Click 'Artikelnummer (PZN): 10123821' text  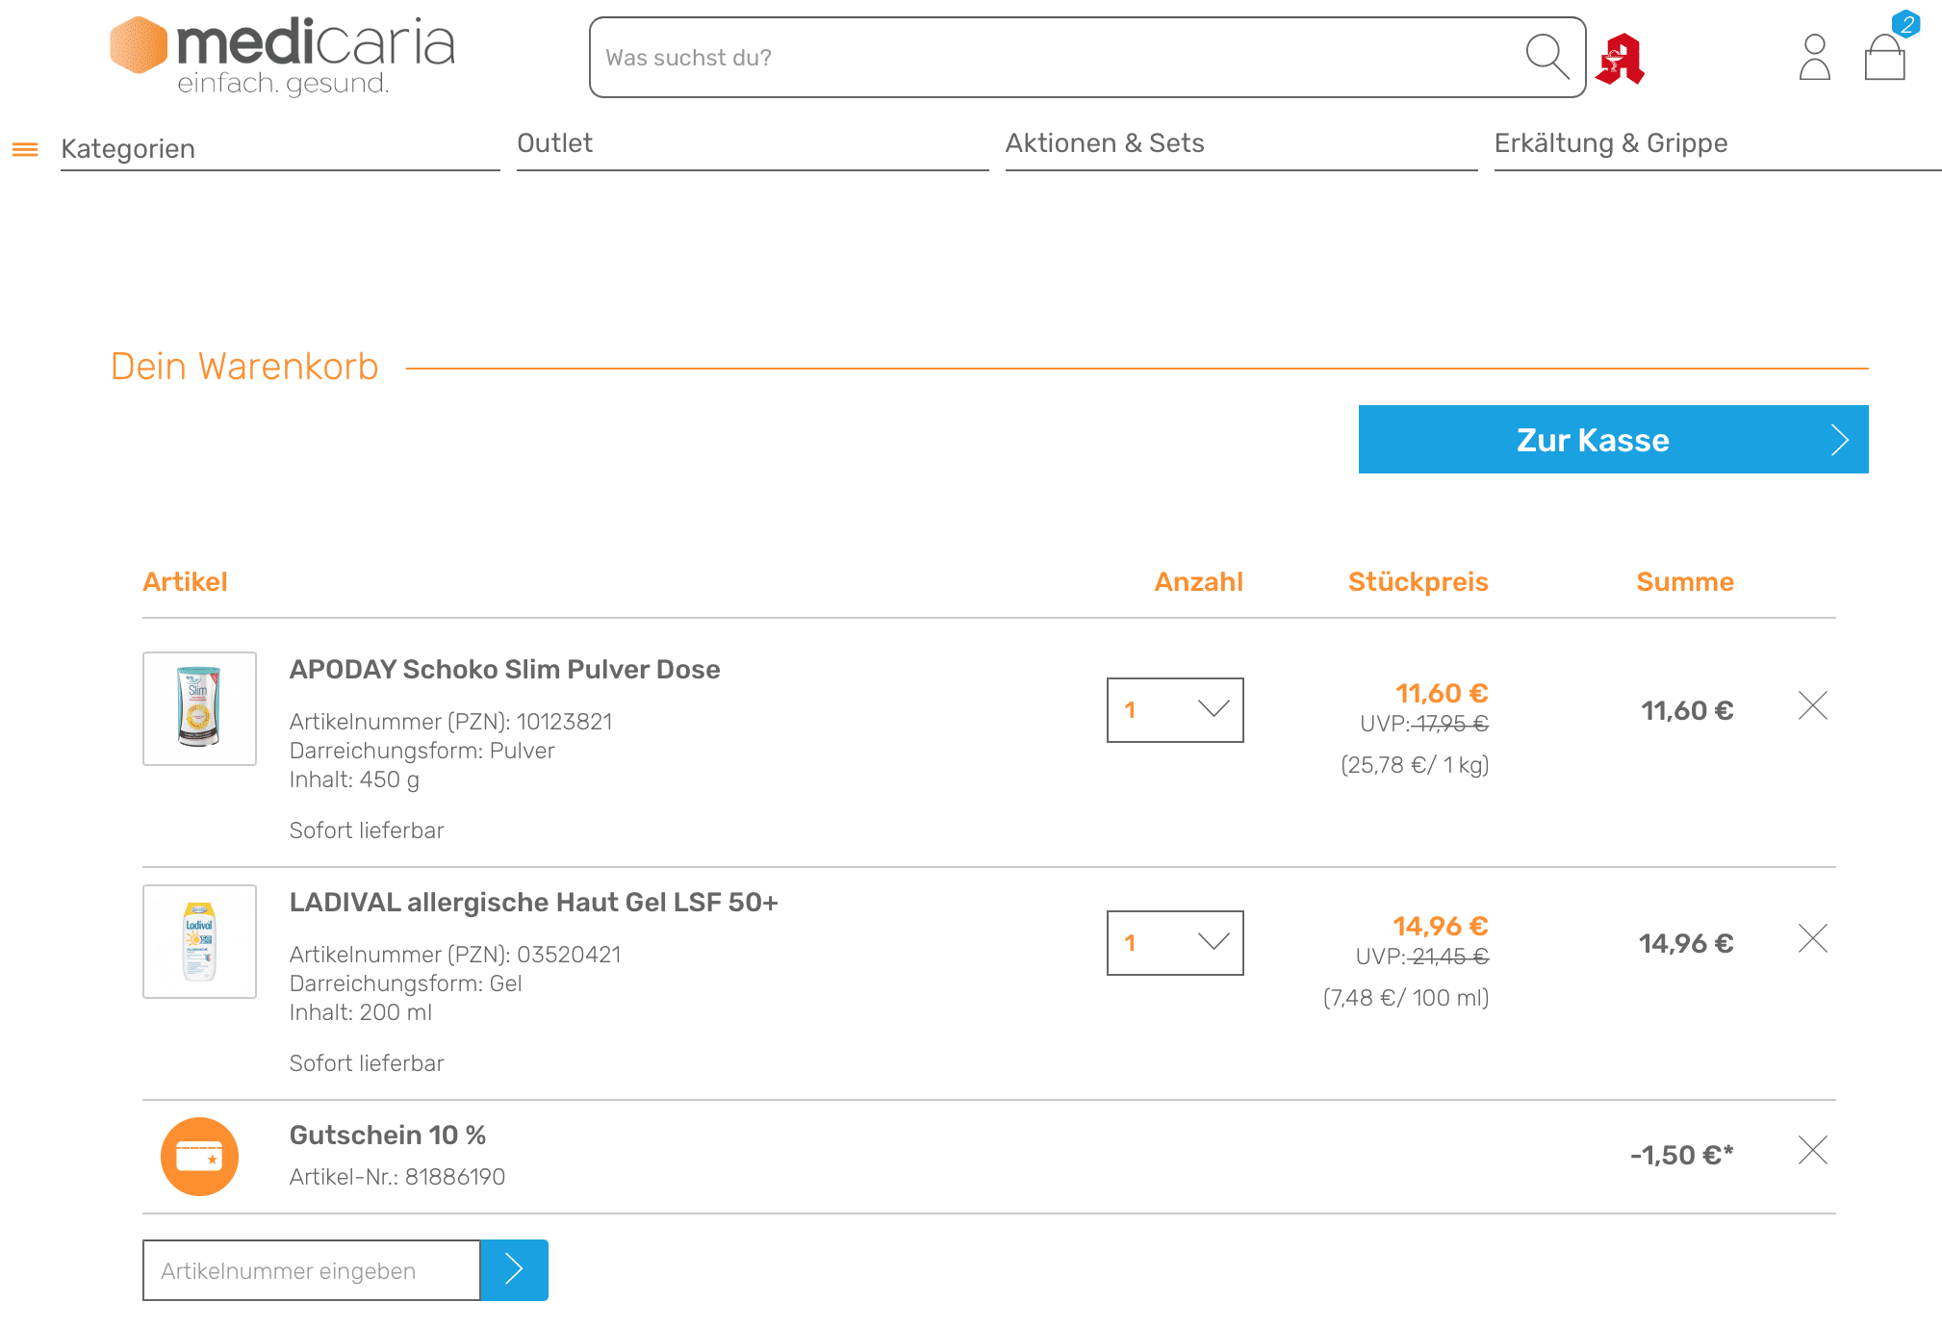coord(450,721)
